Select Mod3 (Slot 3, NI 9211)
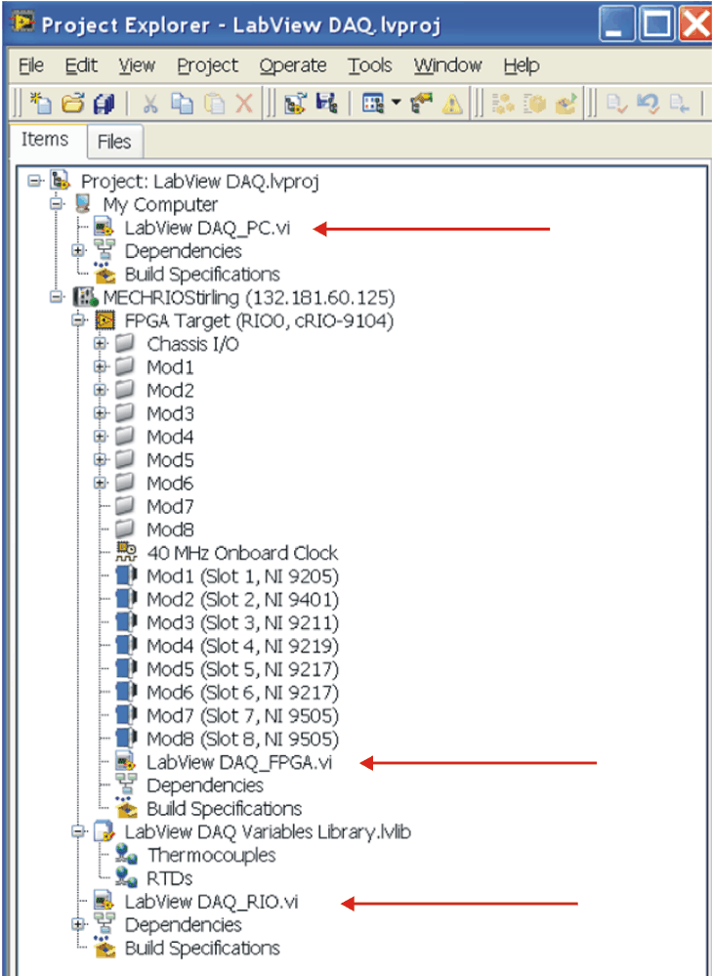The image size is (713, 976). tap(242, 622)
